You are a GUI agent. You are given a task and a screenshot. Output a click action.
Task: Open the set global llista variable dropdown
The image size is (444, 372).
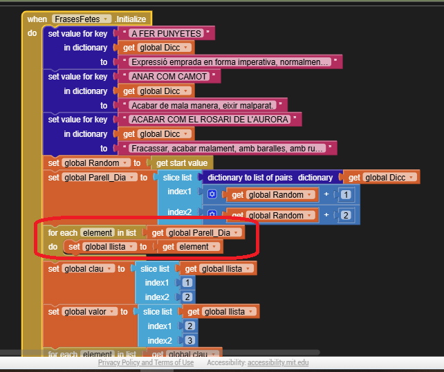tap(131, 247)
